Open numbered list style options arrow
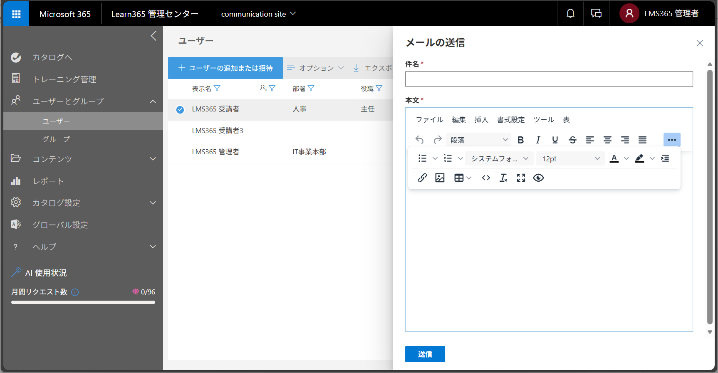The height and width of the screenshot is (373, 718). (x=461, y=158)
